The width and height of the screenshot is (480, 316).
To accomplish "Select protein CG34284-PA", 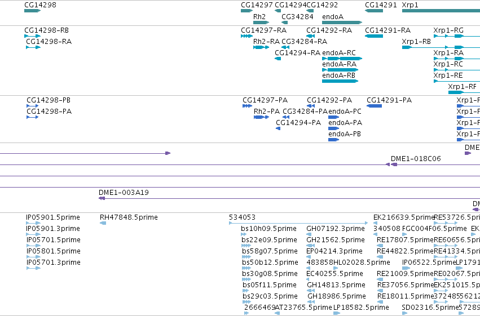I will (286, 117).
